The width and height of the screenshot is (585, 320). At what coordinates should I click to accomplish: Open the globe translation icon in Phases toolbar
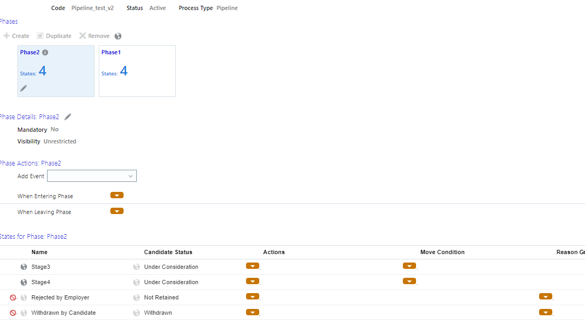(x=118, y=36)
